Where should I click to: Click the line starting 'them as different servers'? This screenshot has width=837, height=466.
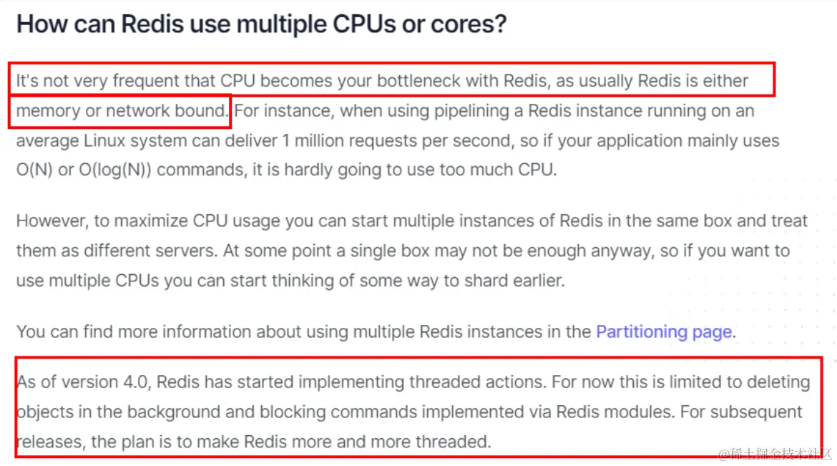[403, 251]
